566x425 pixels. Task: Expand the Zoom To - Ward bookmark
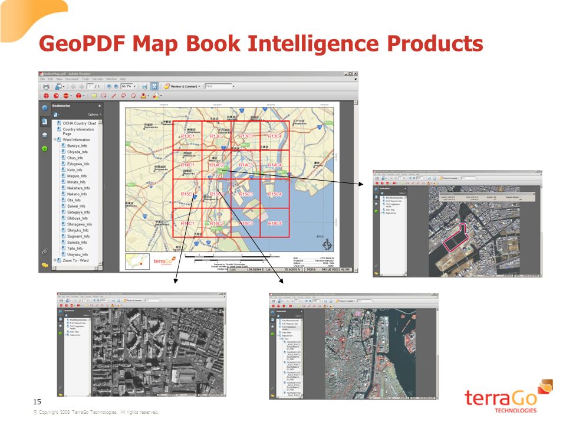55,260
